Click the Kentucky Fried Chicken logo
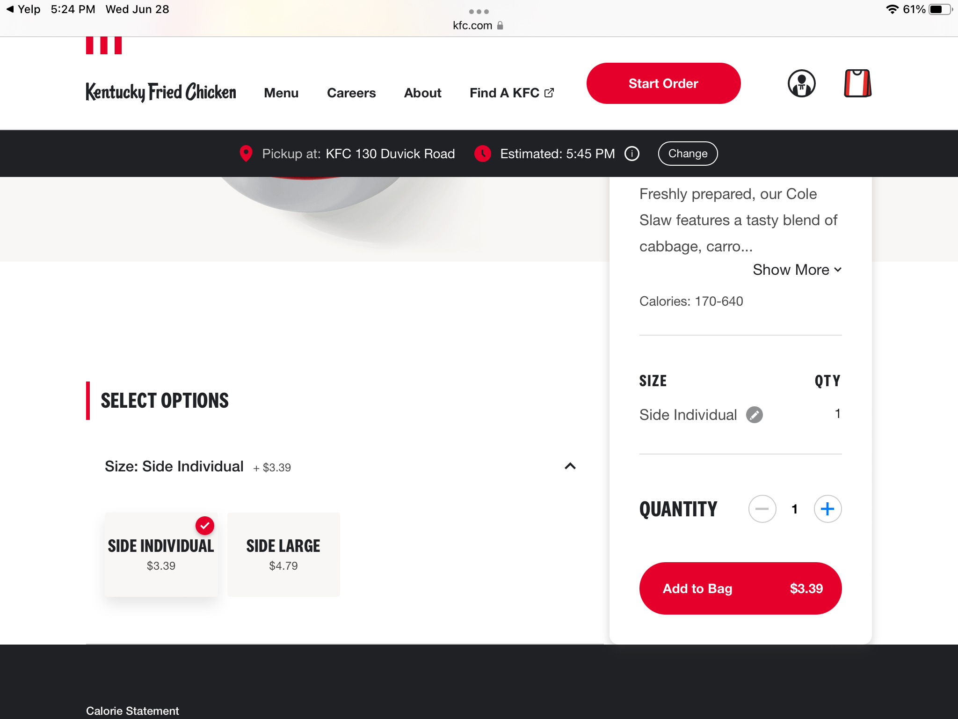Viewport: 958px width, 719px height. [161, 92]
